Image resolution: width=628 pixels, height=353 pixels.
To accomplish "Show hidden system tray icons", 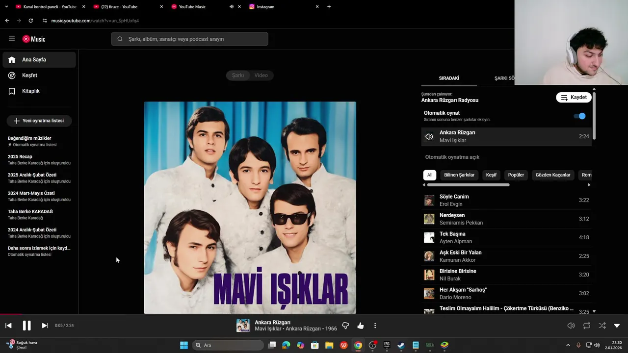I will [x=568, y=345].
